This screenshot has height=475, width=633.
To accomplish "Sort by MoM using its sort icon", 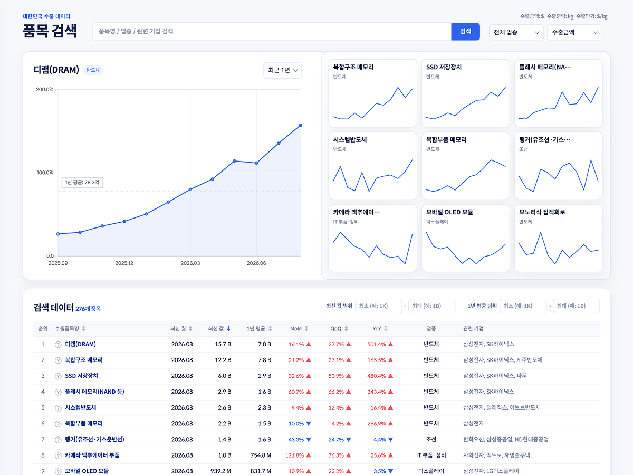I will click(x=306, y=328).
